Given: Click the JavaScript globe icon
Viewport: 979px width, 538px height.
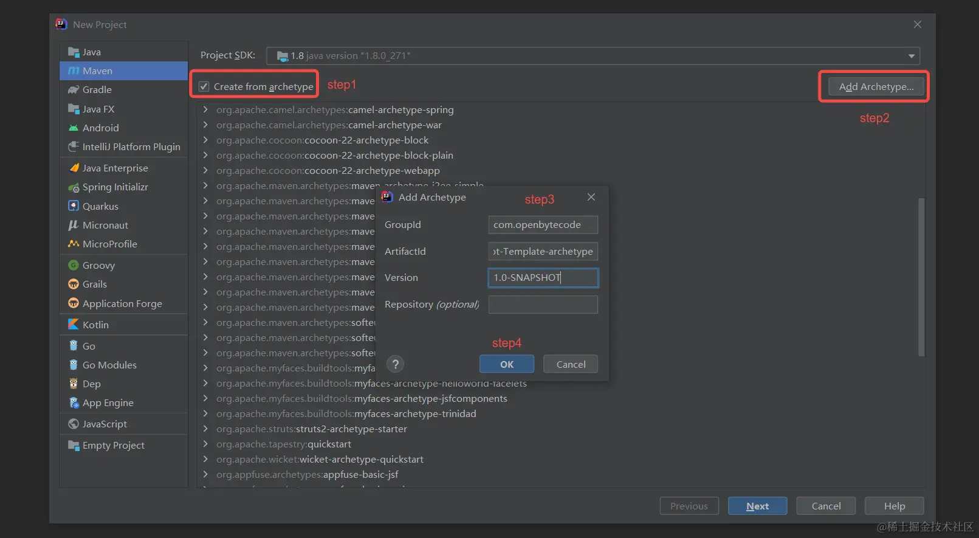Looking at the screenshot, I should click(74, 424).
